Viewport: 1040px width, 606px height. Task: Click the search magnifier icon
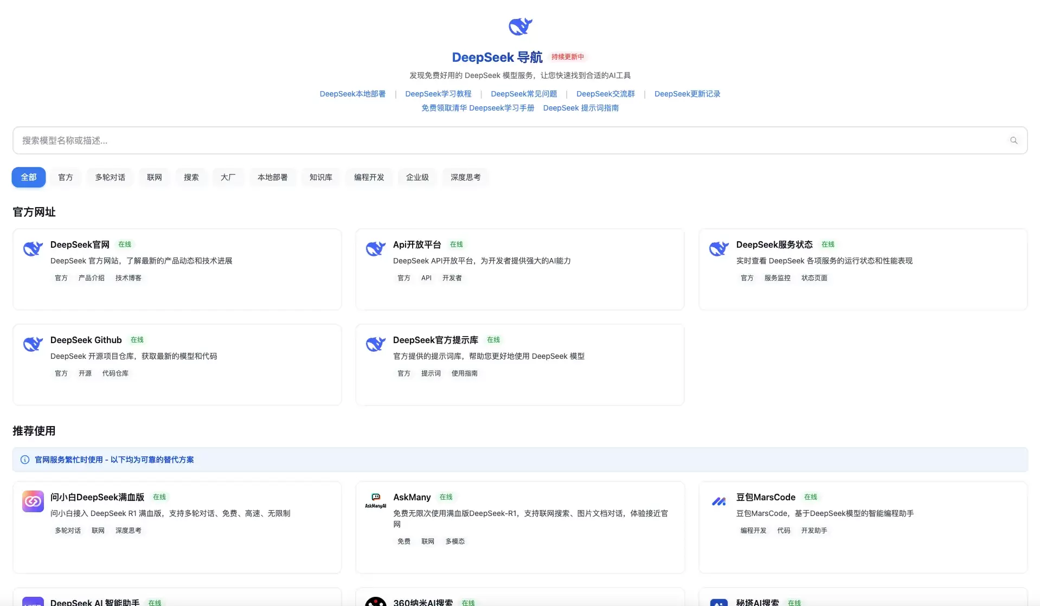[1013, 140]
